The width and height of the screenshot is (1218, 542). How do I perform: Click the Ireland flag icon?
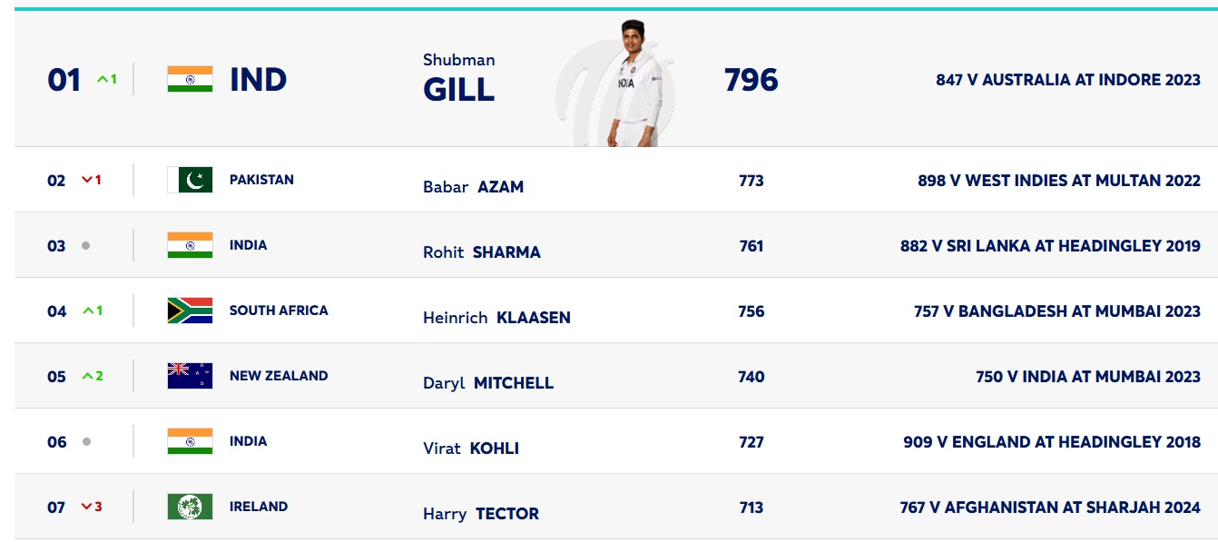tap(190, 507)
